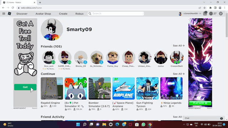The width and height of the screenshot is (228, 128).
Task: Go to the Create page
Action: coord(63,14)
